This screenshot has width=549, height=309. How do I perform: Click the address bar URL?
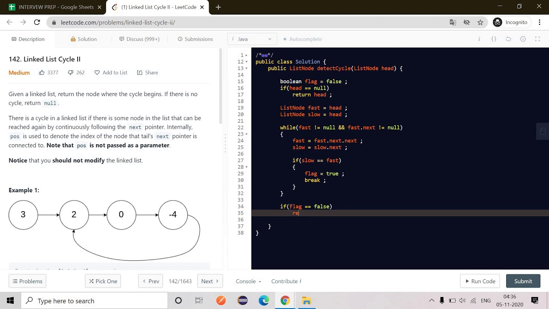tap(118, 22)
